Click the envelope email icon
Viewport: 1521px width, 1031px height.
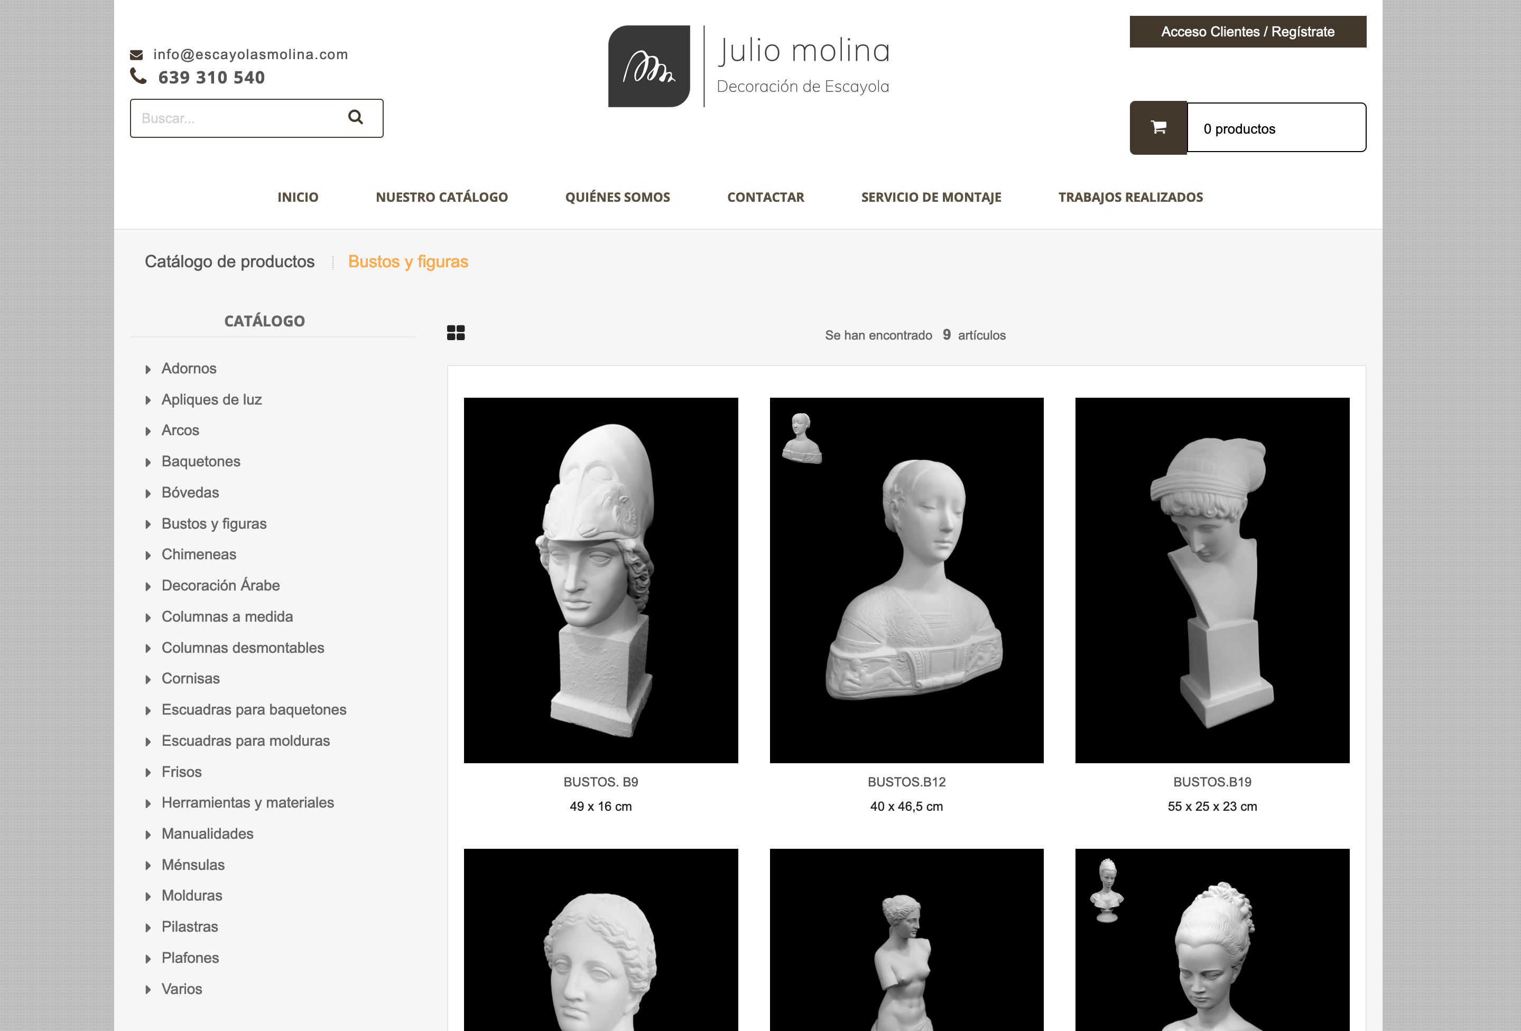coord(136,55)
